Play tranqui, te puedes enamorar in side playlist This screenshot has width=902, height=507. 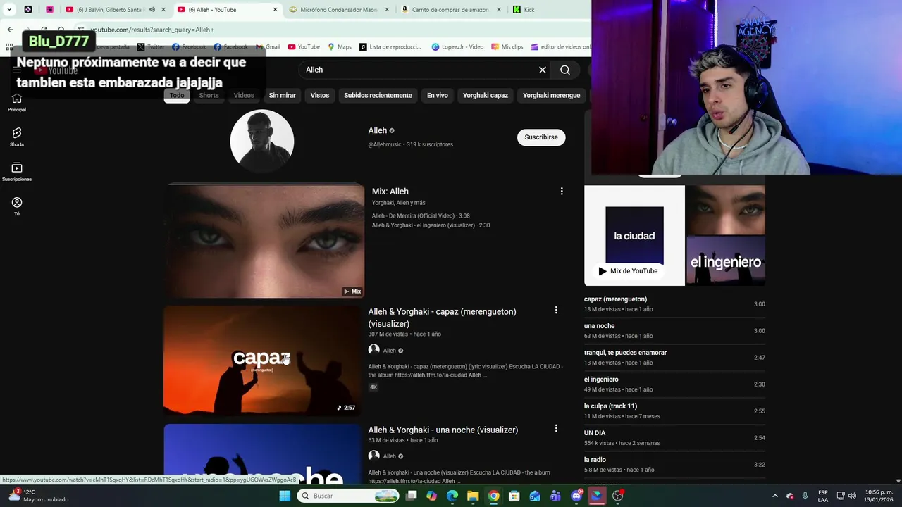click(674, 357)
